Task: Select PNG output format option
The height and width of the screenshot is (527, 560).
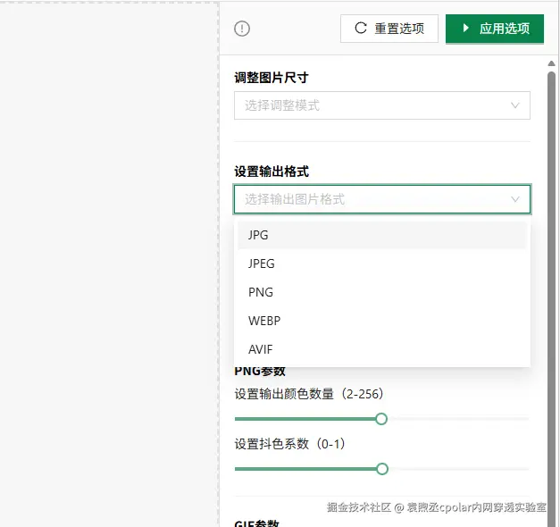Action: click(382, 292)
